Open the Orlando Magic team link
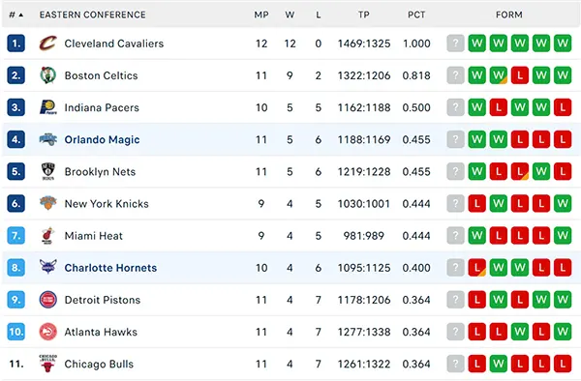Viewport: 581px width, 381px height. coord(102,140)
